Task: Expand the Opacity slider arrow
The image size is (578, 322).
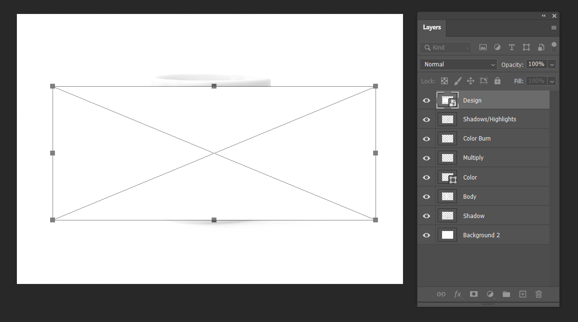Action: 552,64
